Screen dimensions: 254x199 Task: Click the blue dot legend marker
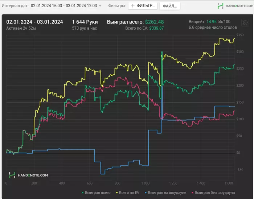coord(146,193)
